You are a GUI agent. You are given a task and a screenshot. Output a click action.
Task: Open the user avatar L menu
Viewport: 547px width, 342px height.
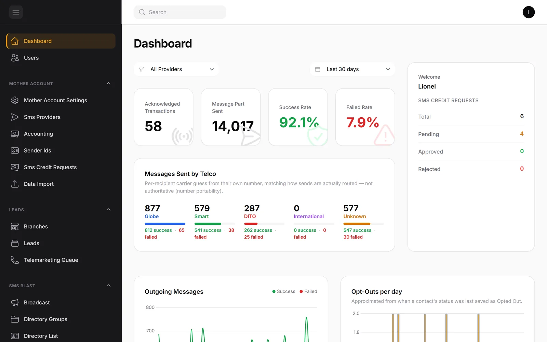pos(529,12)
